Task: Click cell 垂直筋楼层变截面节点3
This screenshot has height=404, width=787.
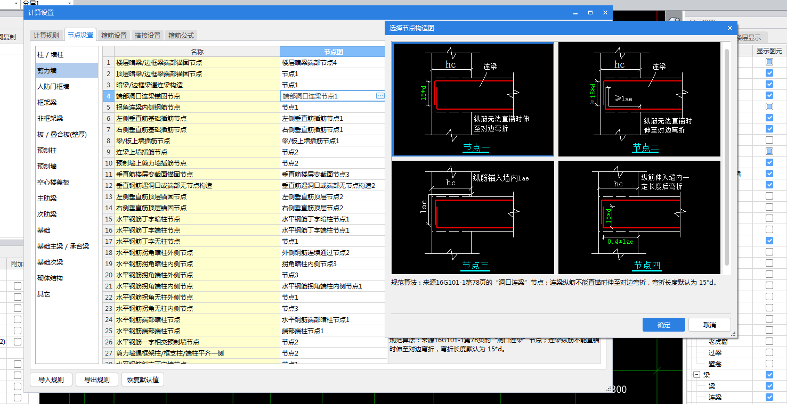Action: [334, 174]
